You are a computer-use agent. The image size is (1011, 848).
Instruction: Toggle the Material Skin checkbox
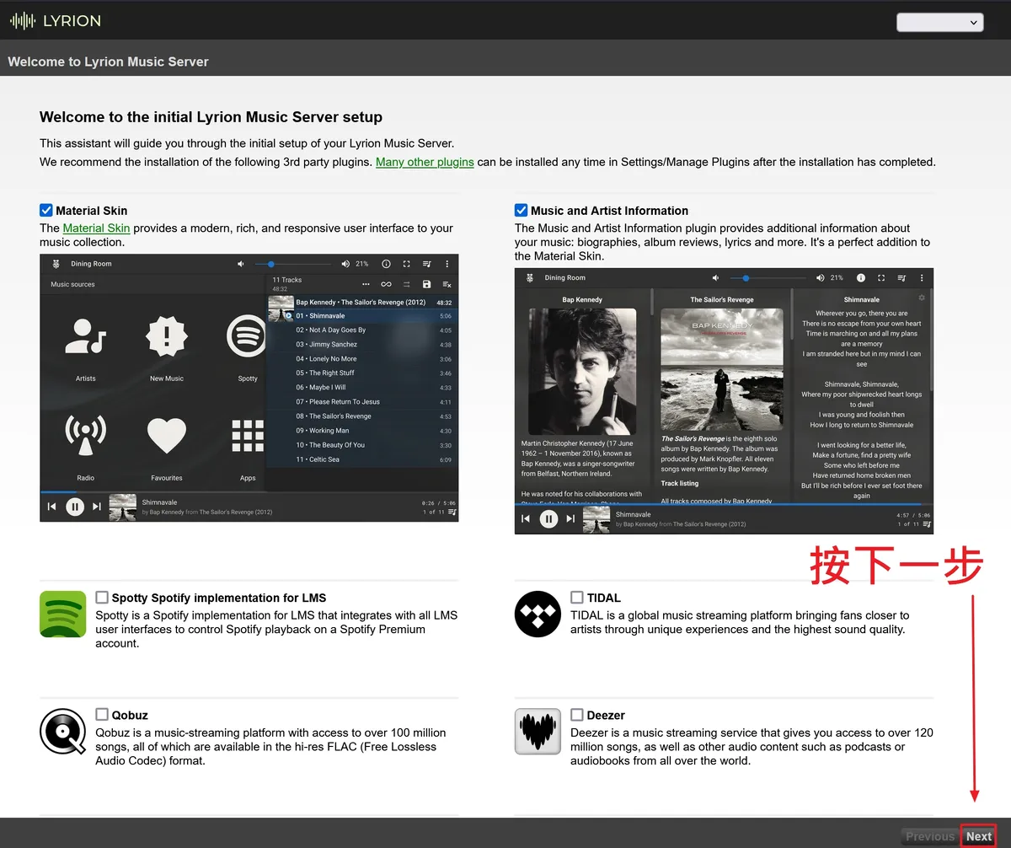click(46, 211)
